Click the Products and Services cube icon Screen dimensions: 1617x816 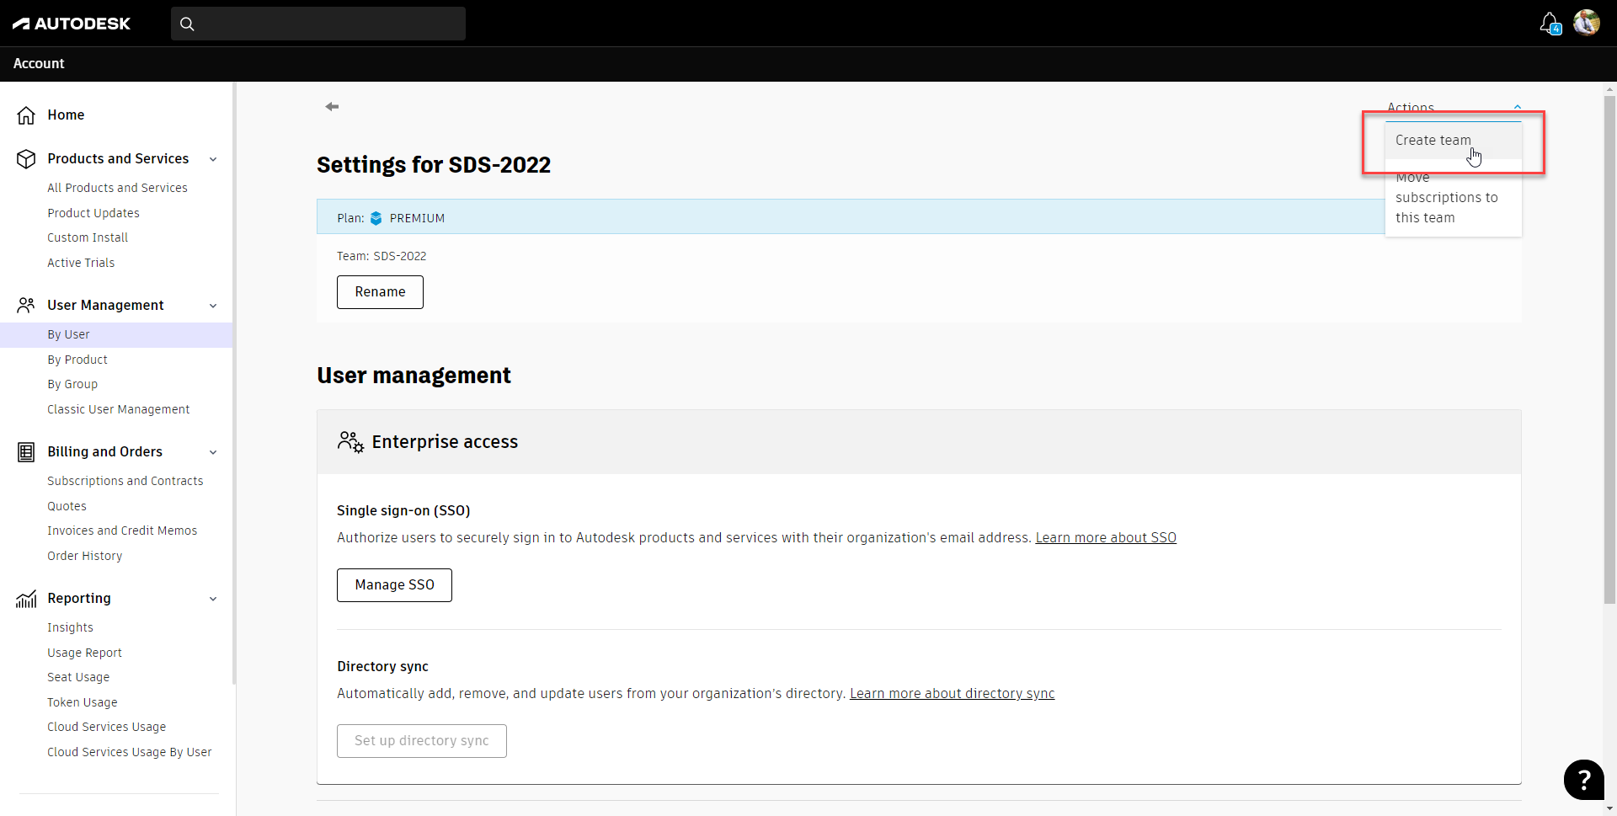click(x=26, y=159)
